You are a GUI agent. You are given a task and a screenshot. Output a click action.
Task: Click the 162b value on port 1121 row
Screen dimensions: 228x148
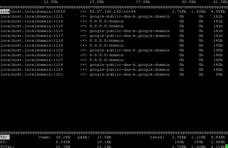(x=218, y=16)
